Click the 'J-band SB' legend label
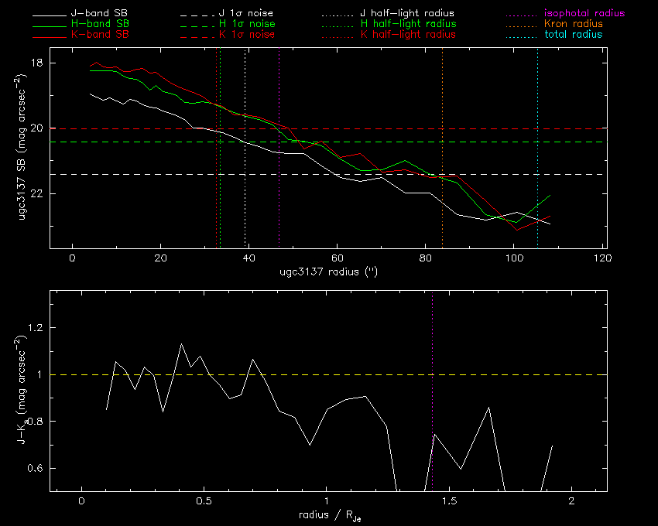Screen dimensions: 658x526 tap(99, 13)
